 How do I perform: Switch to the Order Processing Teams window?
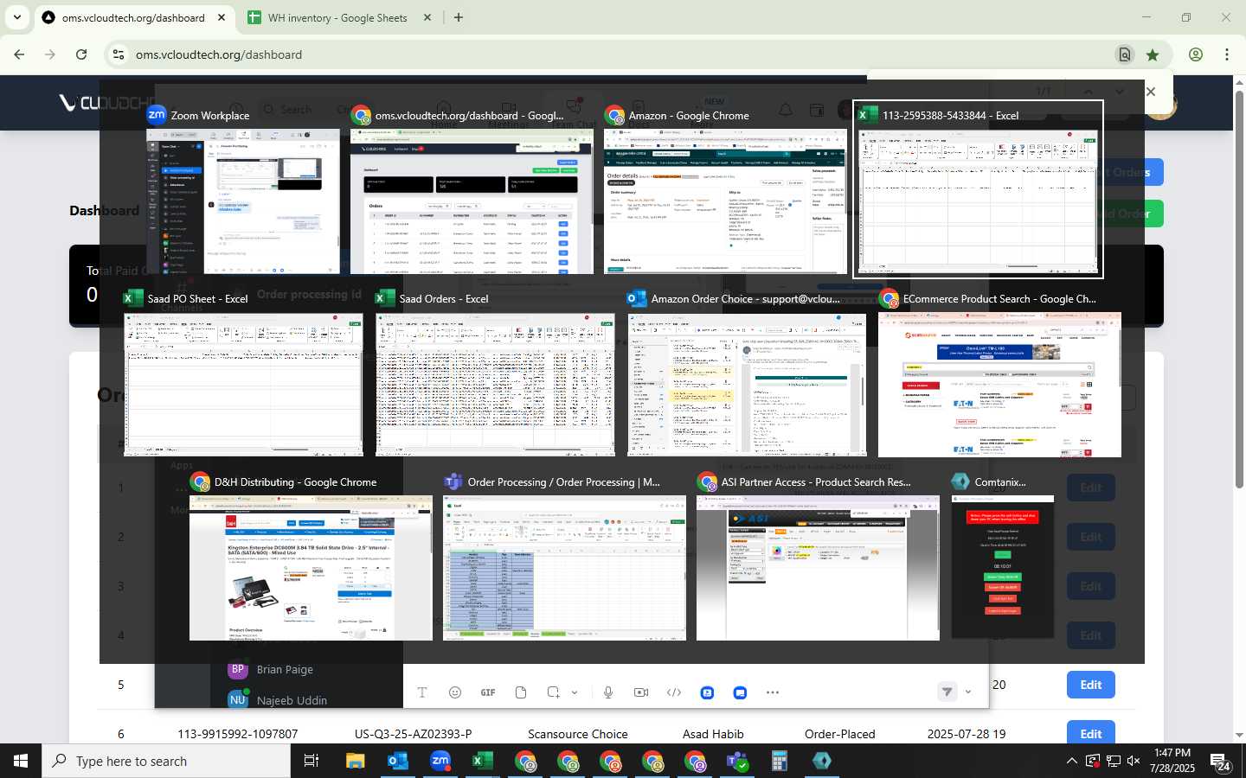click(x=564, y=568)
